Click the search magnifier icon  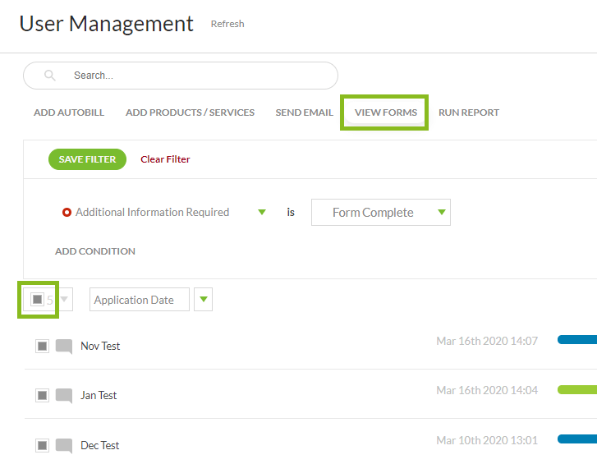pyautogui.click(x=50, y=76)
